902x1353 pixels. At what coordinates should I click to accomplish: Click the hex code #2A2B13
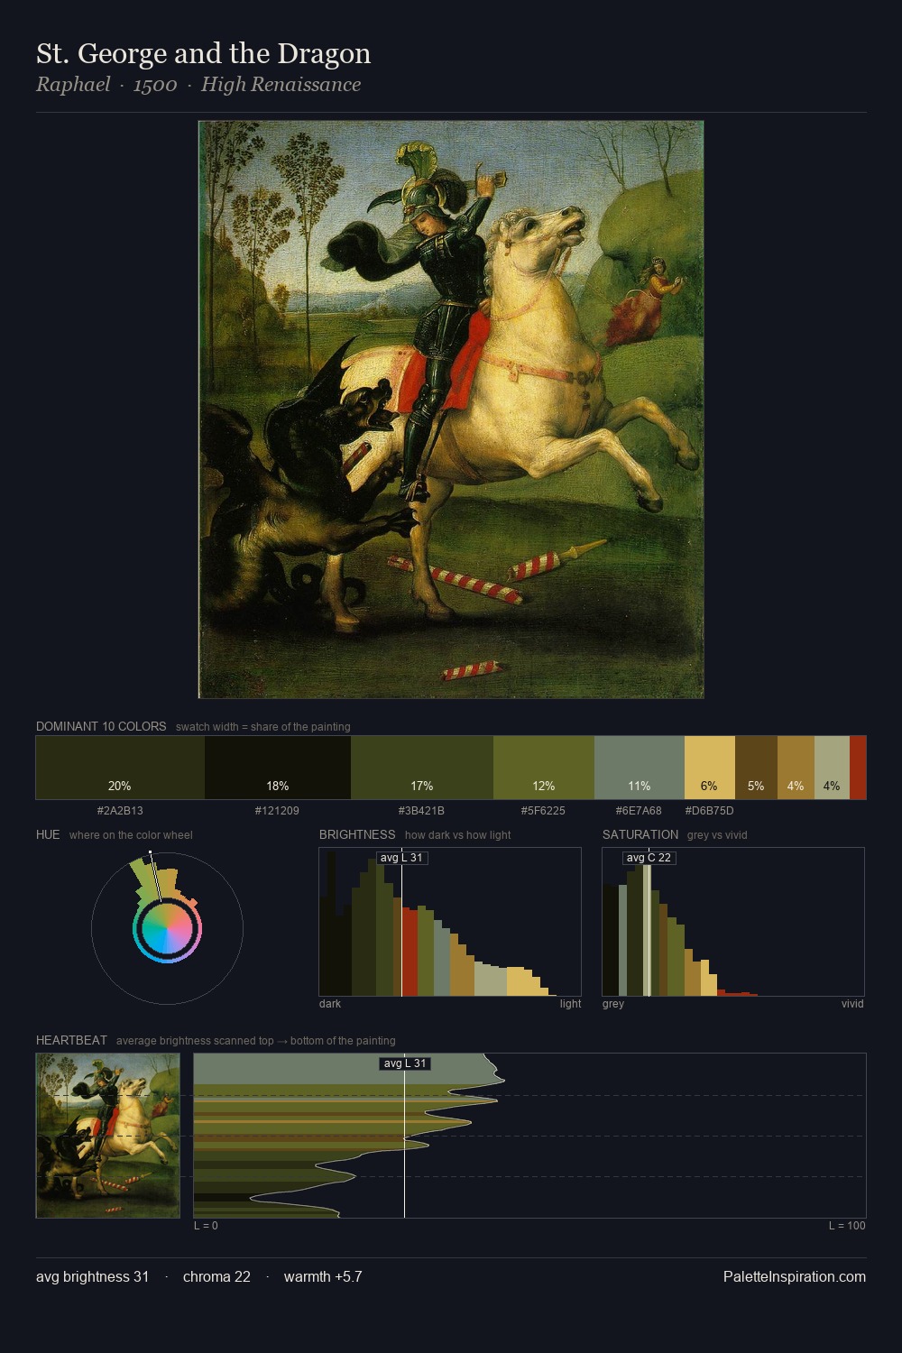tap(120, 811)
